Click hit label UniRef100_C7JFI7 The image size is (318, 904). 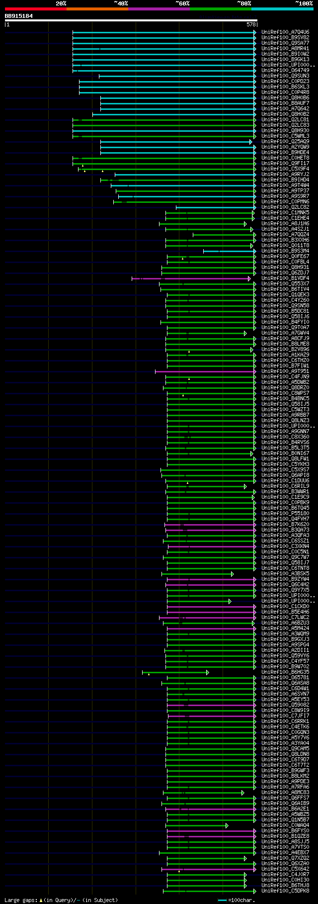(x=285, y=716)
